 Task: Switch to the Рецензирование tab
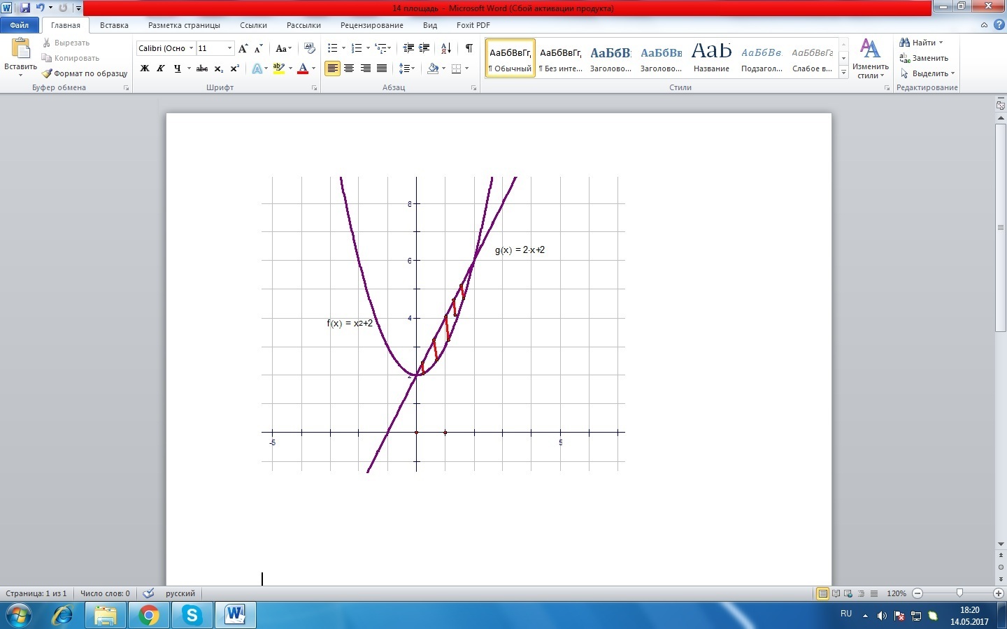pos(371,25)
